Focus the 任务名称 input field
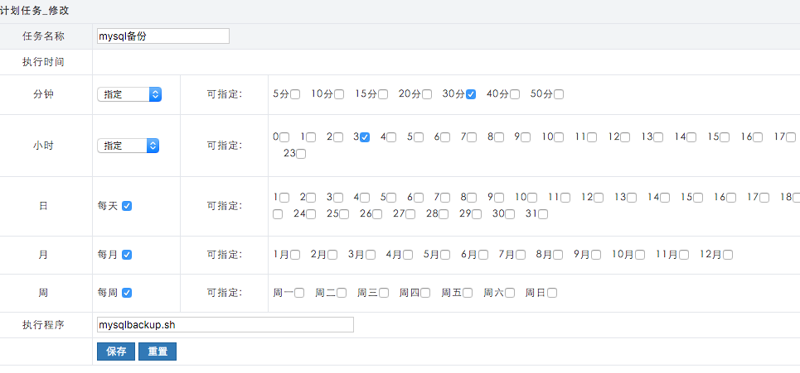Viewport: 800px width, 373px height. 163,36
